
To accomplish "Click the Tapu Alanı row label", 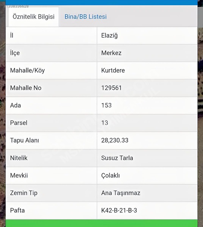I will coord(25,140).
